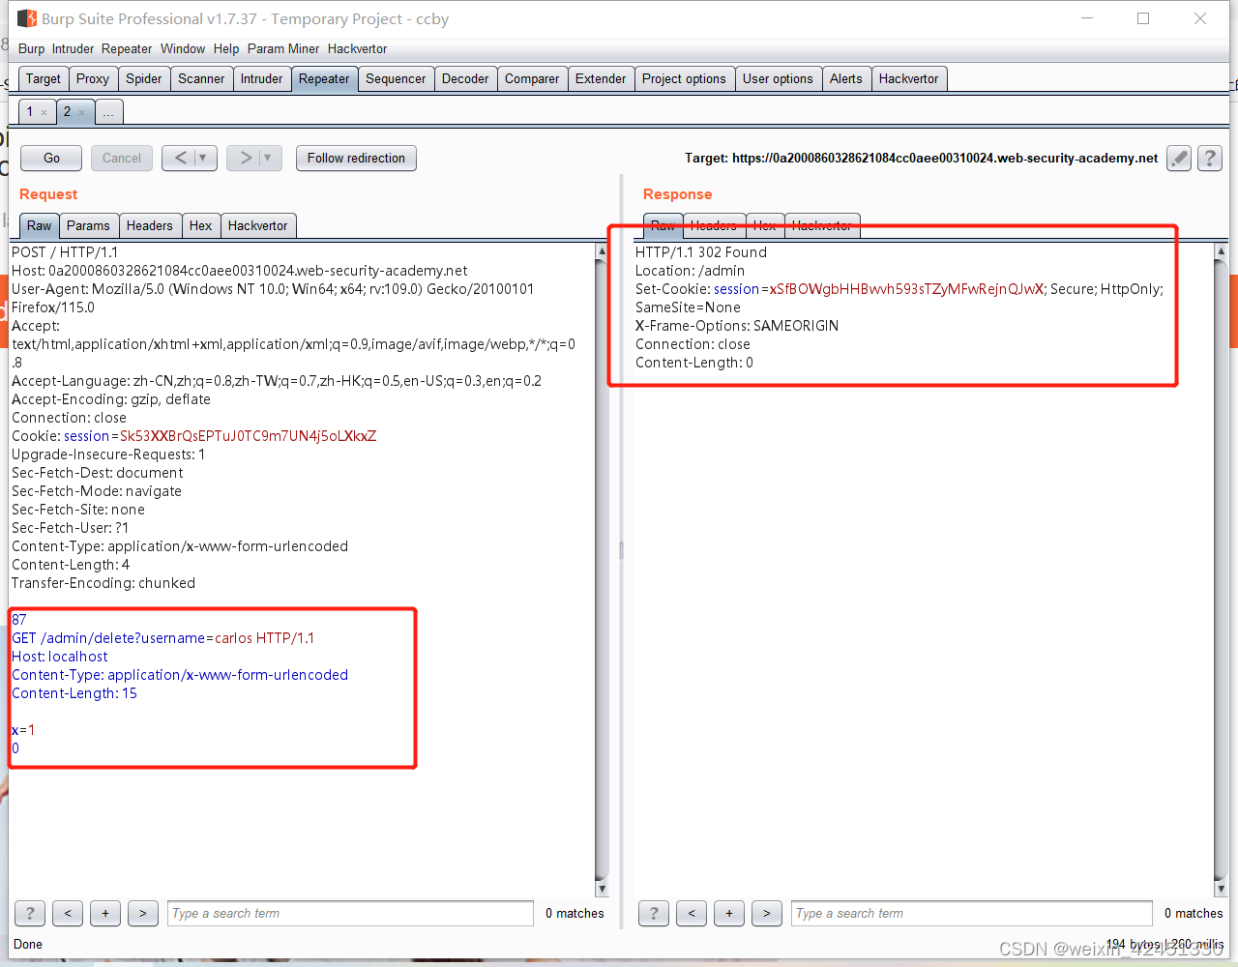Switch to the Extender tab
The height and width of the screenshot is (967, 1238).
click(601, 79)
